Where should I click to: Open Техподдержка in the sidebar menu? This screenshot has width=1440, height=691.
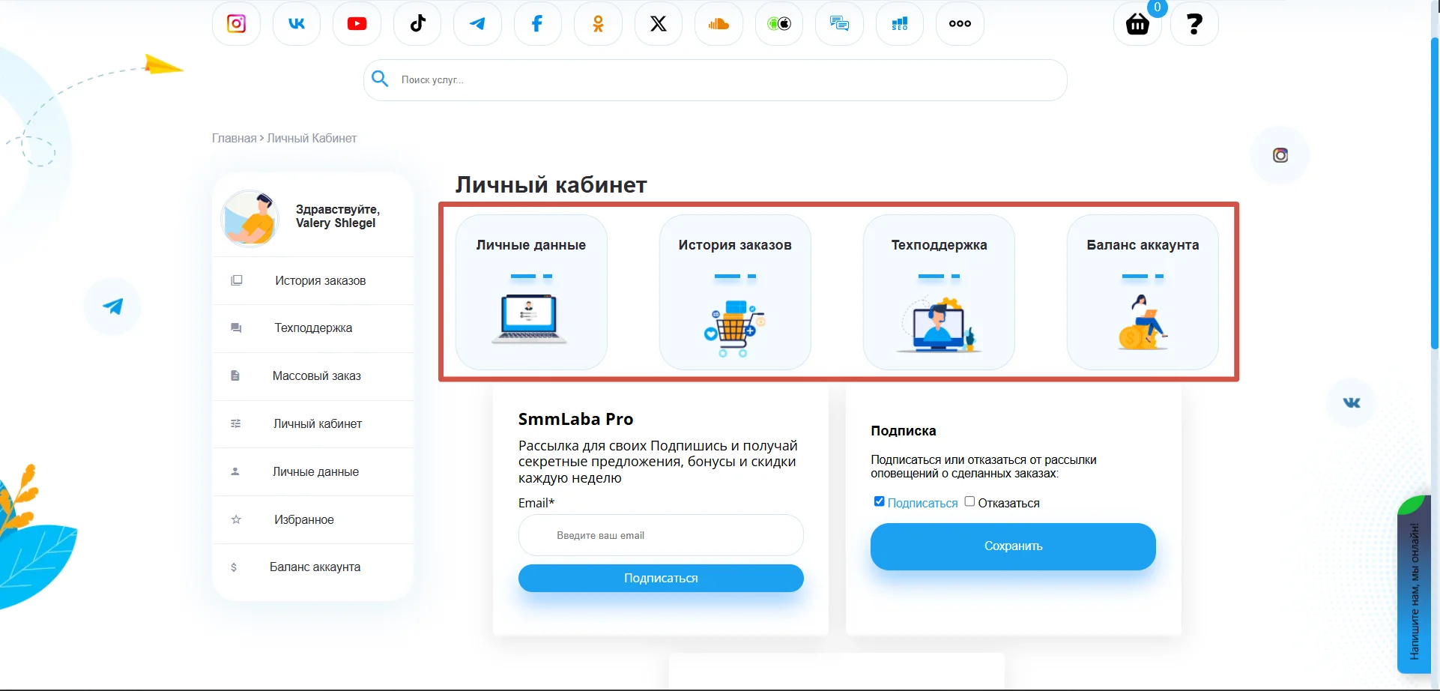click(313, 328)
